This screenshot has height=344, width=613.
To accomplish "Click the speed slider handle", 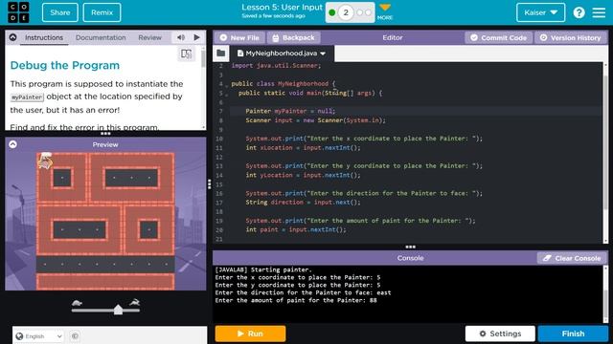I will click(118, 310).
